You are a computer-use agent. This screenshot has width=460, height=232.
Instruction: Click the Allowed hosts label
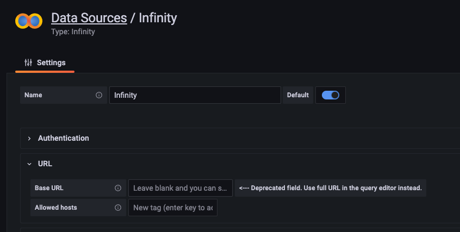(x=56, y=208)
